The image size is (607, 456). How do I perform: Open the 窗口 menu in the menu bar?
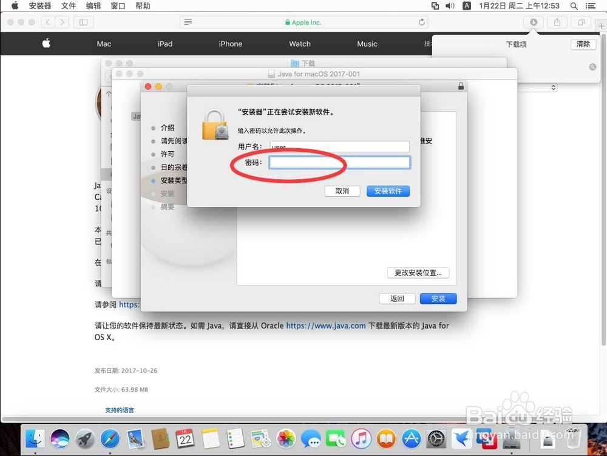(118, 5)
